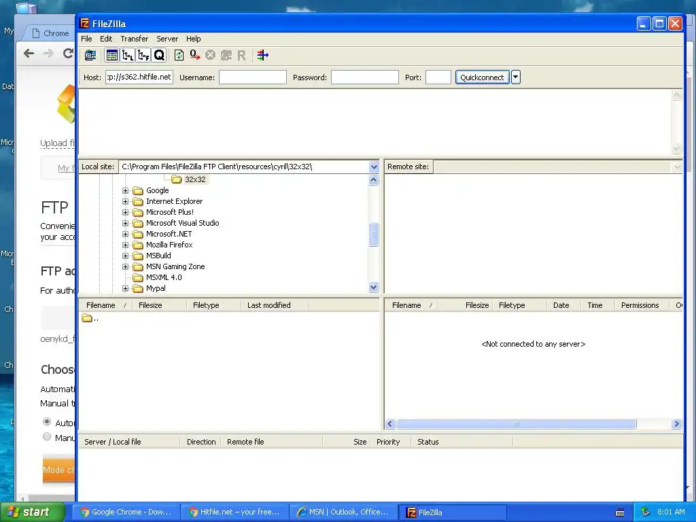The height and width of the screenshot is (522, 696).
Task: Expand the Mozilla Firefox folder node
Action: tap(125, 245)
